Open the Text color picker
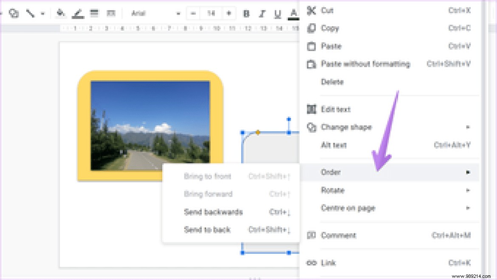This screenshot has width=497, height=280. pyautogui.click(x=293, y=13)
